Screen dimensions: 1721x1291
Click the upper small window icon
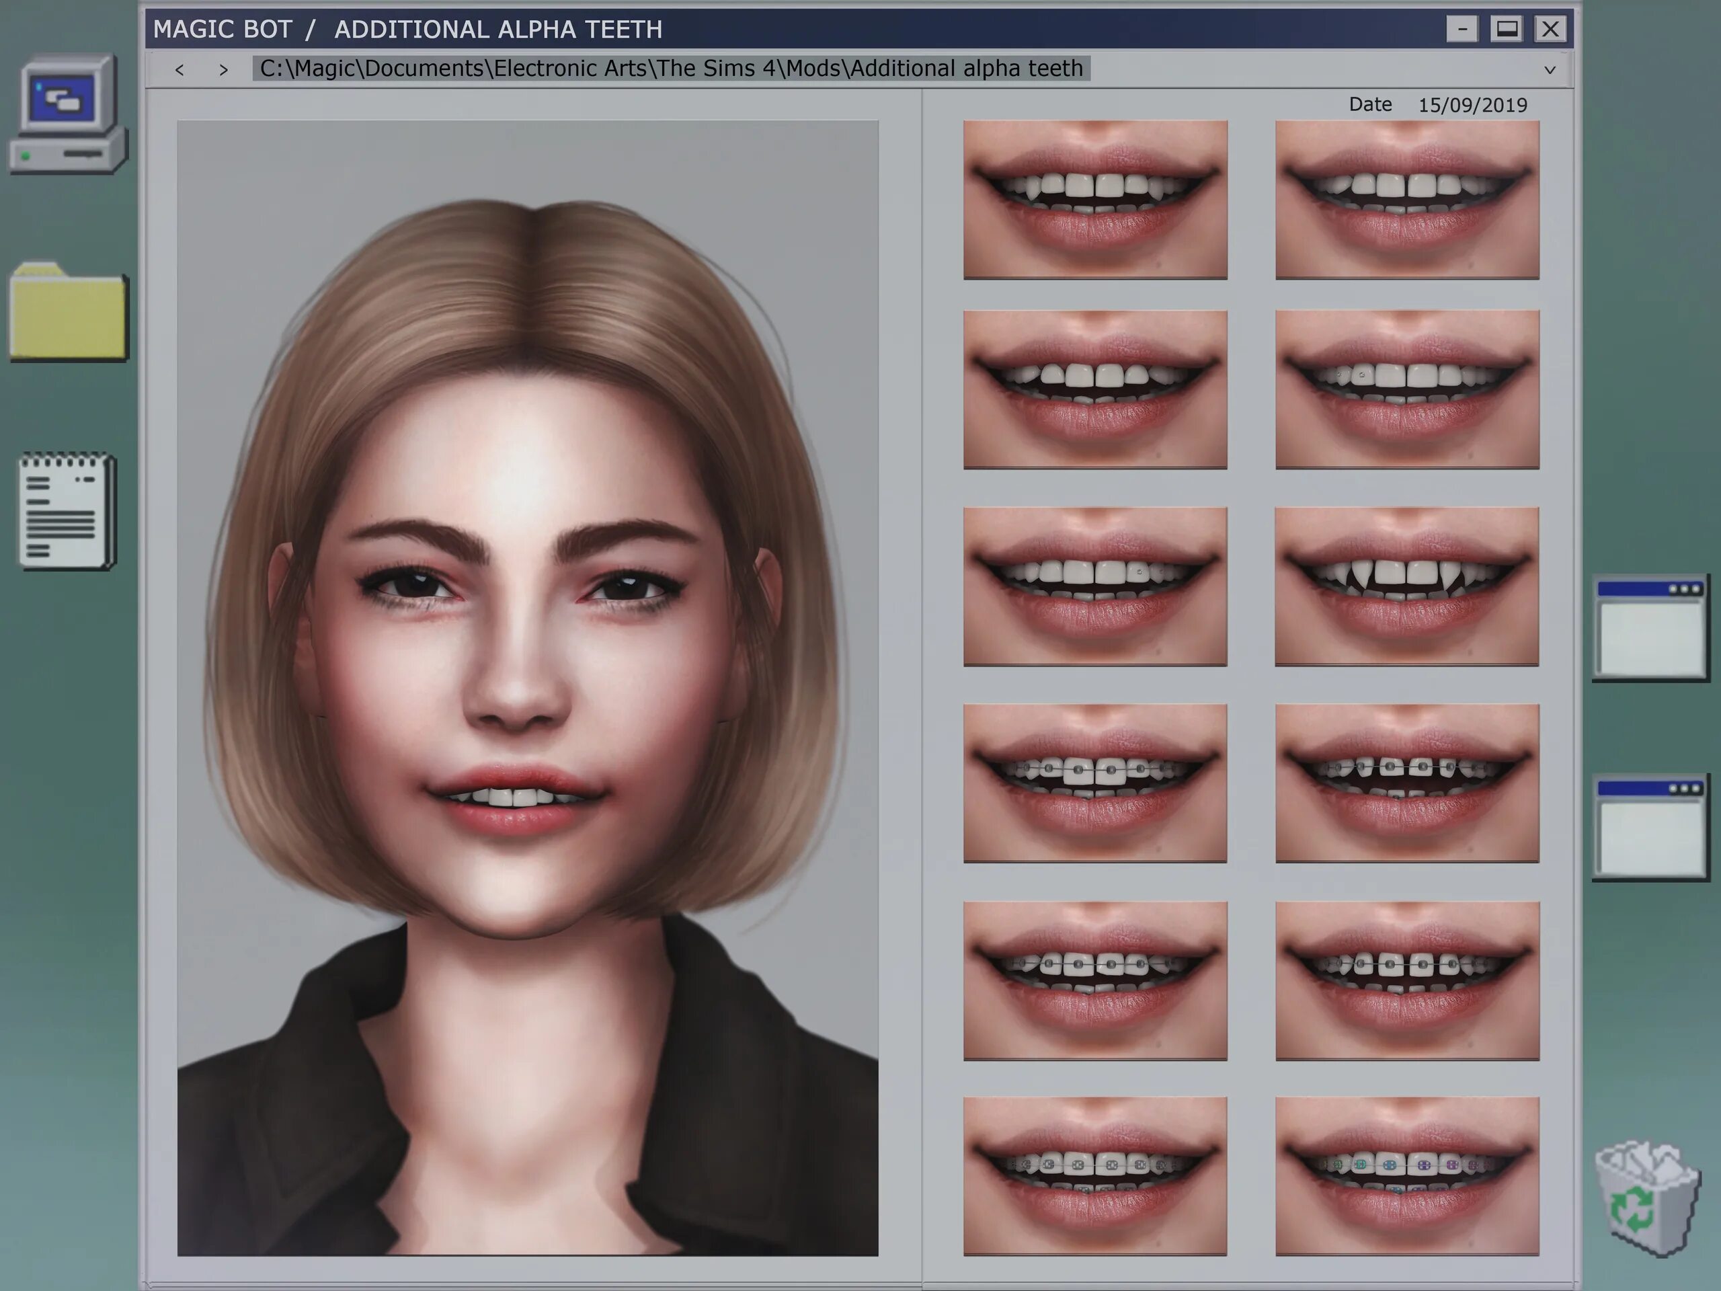pos(1650,628)
